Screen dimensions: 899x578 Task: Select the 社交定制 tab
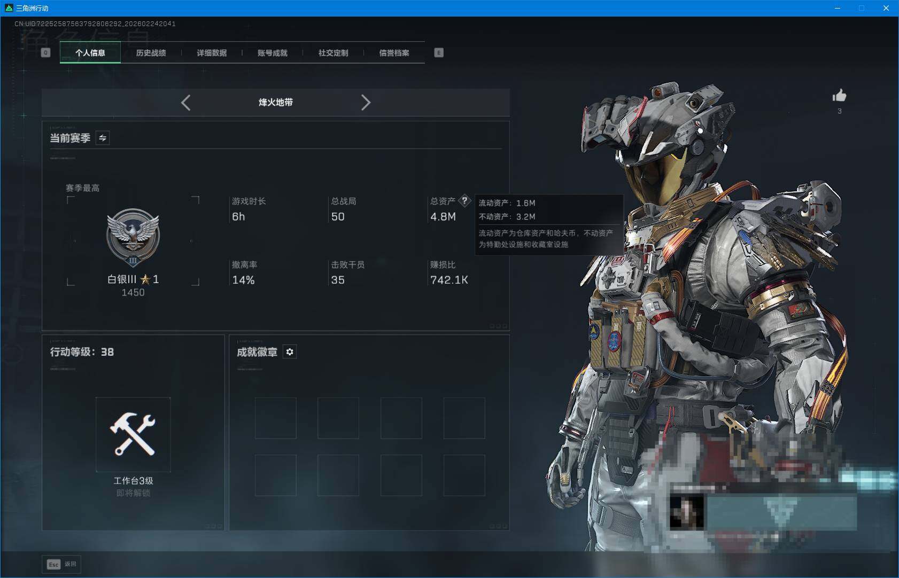point(334,52)
